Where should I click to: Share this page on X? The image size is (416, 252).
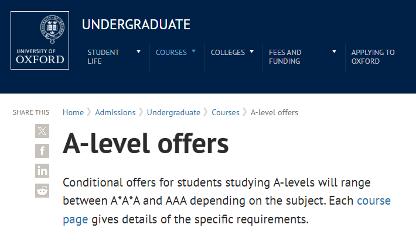click(x=42, y=131)
